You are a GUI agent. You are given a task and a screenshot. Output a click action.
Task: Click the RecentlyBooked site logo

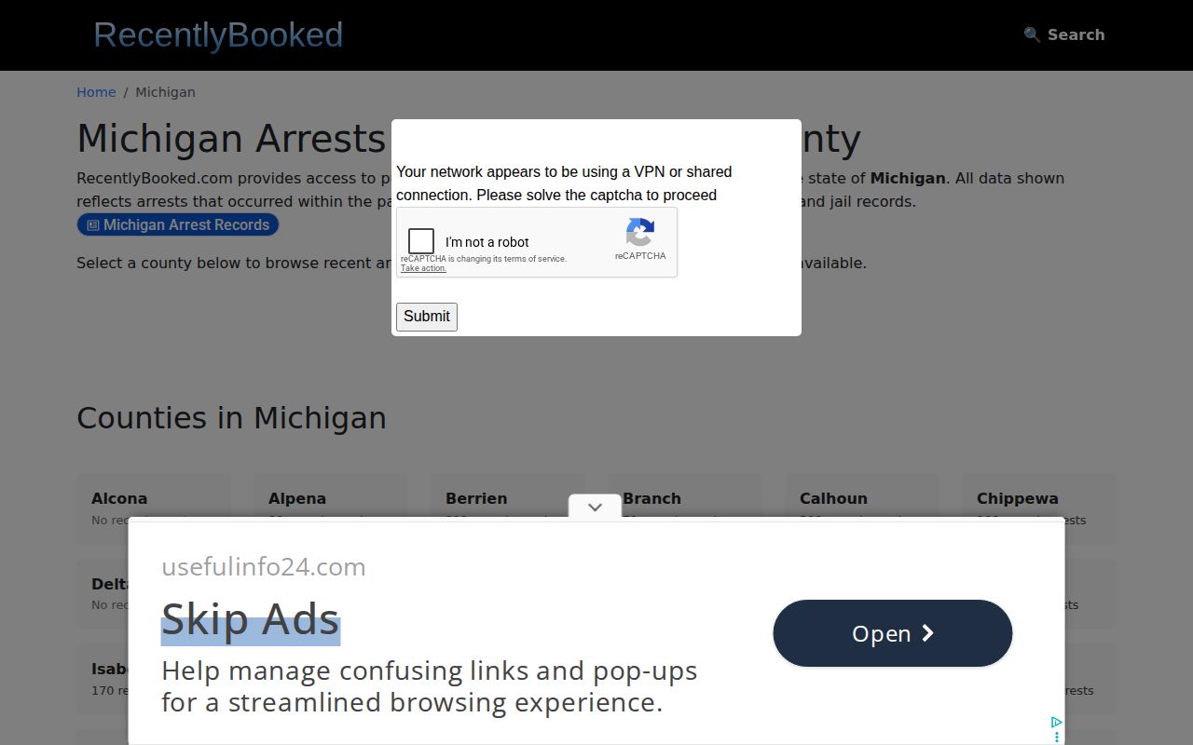coord(218,35)
